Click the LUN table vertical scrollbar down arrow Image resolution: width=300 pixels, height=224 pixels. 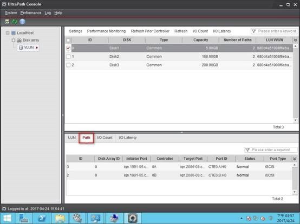tap(295, 120)
